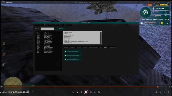Jump to the next track
The height and width of the screenshot is (96, 172).
(x=95, y=92)
